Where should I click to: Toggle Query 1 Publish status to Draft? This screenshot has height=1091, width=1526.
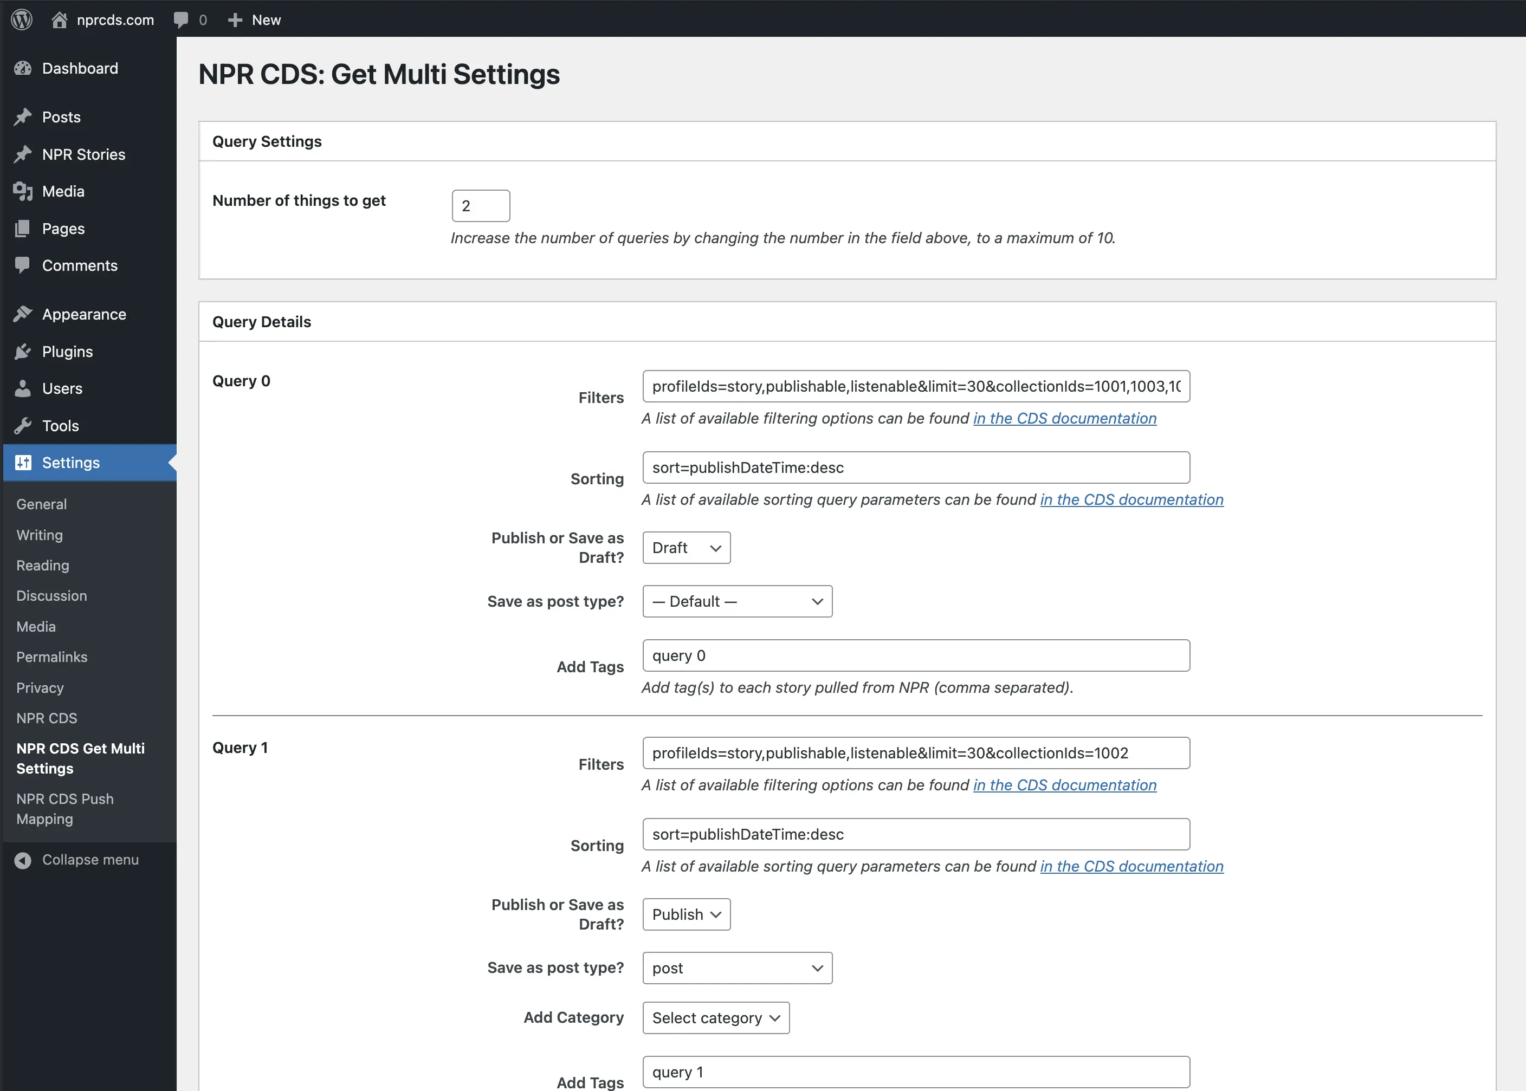pyautogui.click(x=686, y=914)
